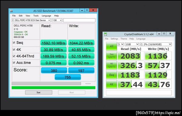This screenshot has height=116, width=182.
Task: Click the 1183 Seq read value
Action: click(131, 75)
